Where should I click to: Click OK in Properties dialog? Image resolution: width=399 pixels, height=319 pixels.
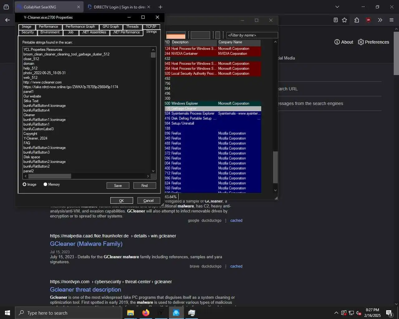click(122, 201)
